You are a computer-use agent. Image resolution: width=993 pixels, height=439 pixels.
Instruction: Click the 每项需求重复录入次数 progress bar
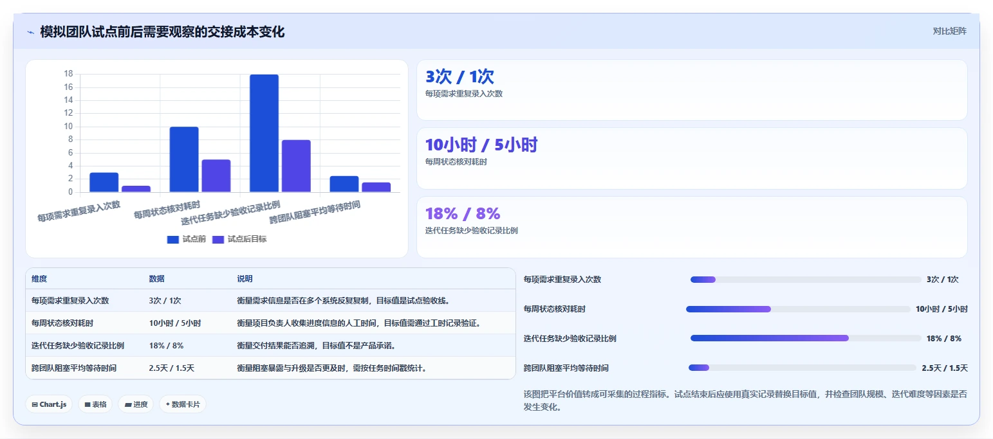pos(806,280)
